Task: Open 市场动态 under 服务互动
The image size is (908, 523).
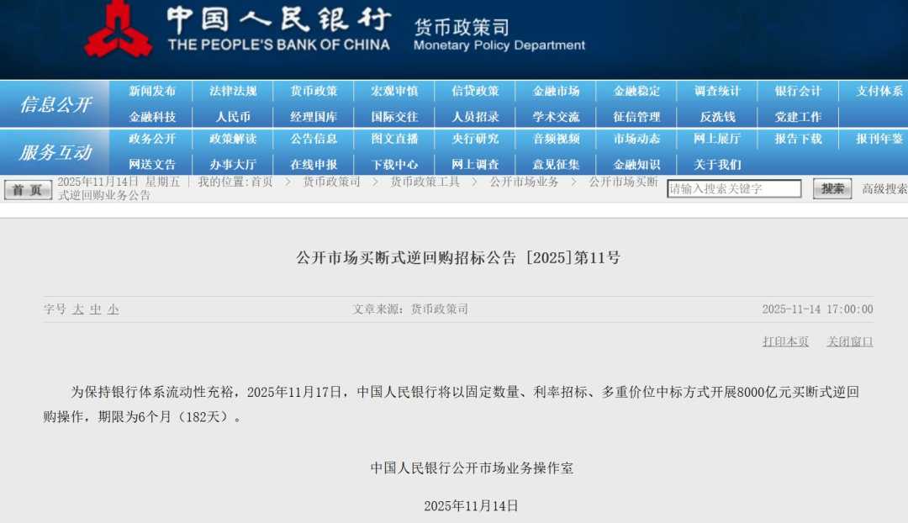Action: (x=636, y=139)
